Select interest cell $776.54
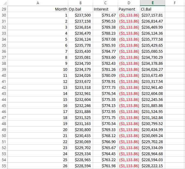185x169 pixels. 105,93
